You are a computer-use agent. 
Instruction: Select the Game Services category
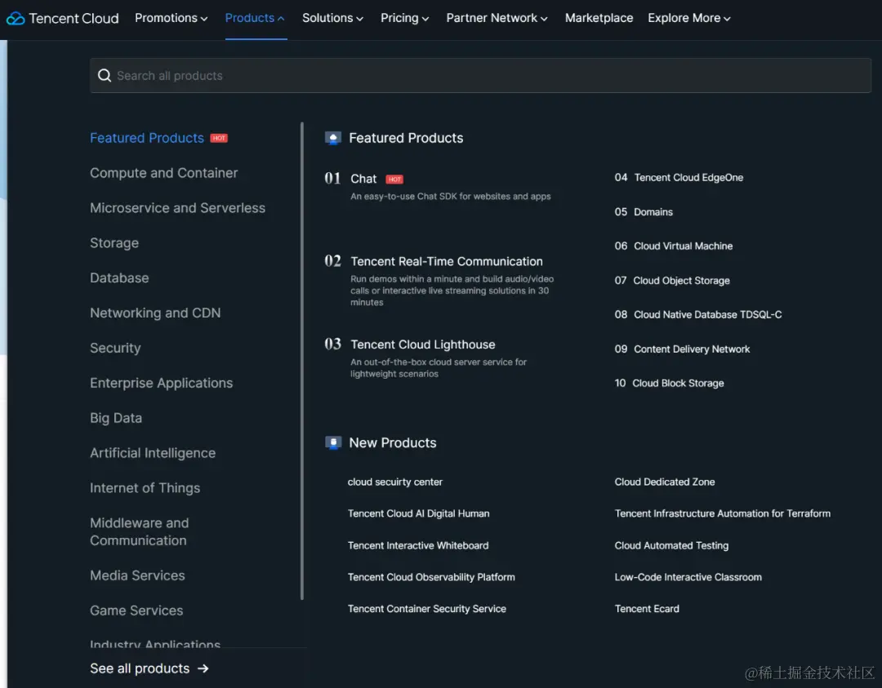pos(136,610)
